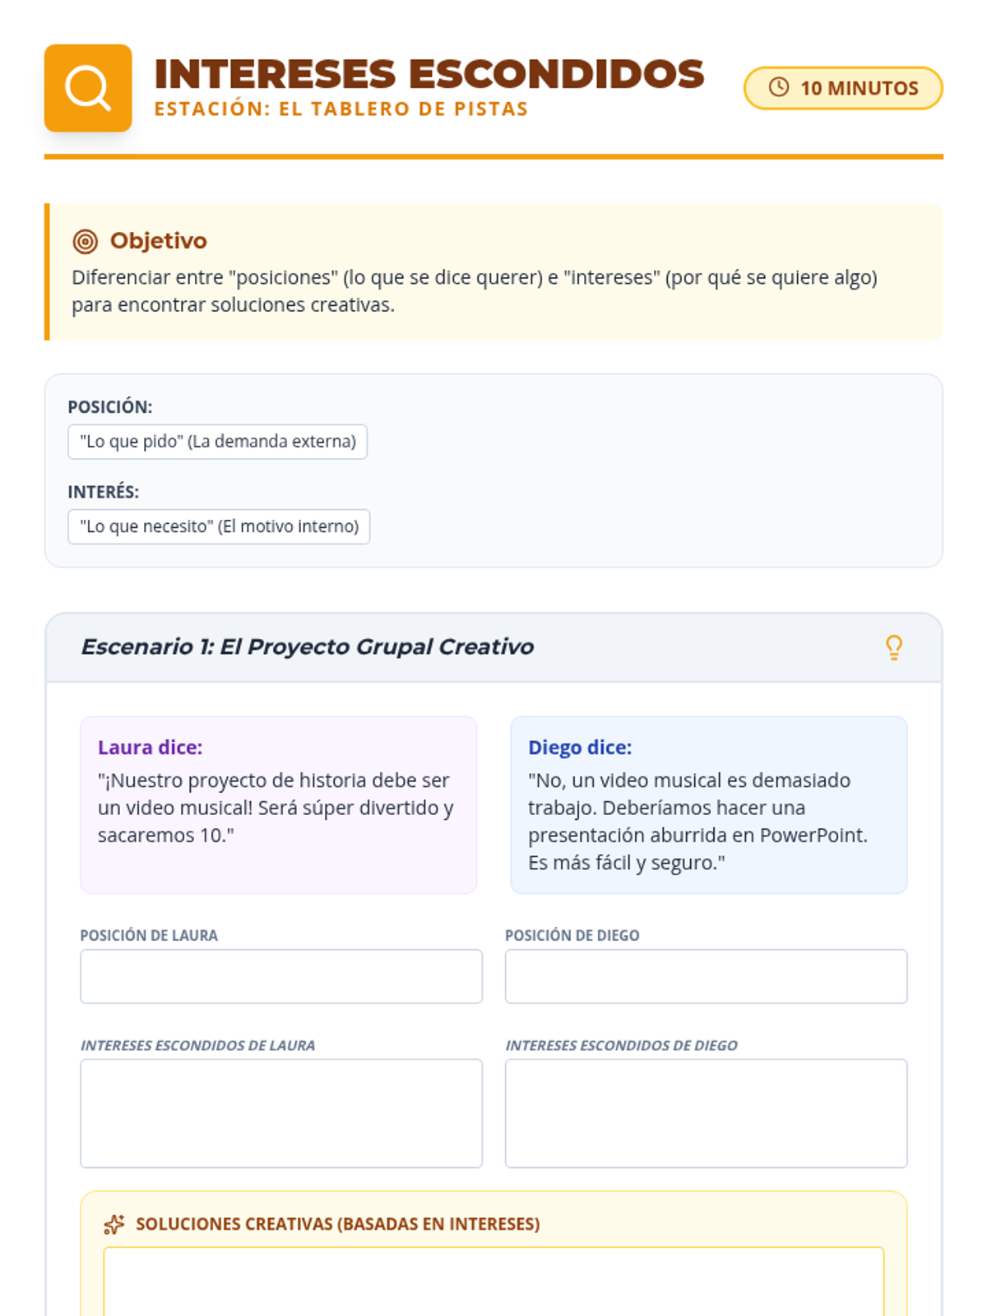Focus the Intereses escondidos de Laura box
Screen dimensions: 987x1316
tap(281, 1113)
